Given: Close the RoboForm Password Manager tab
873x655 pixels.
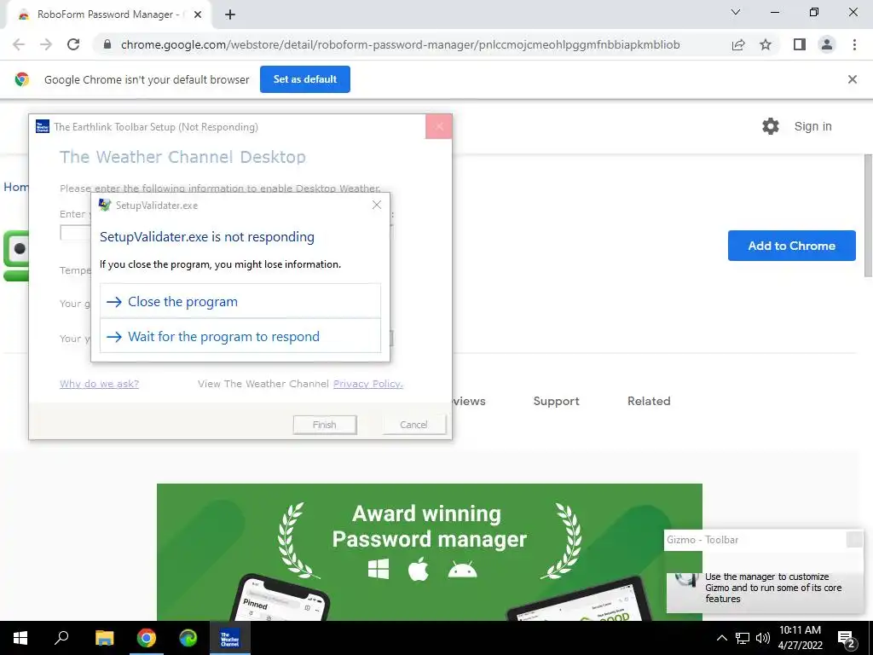Looking at the screenshot, I should click(x=198, y=15).
